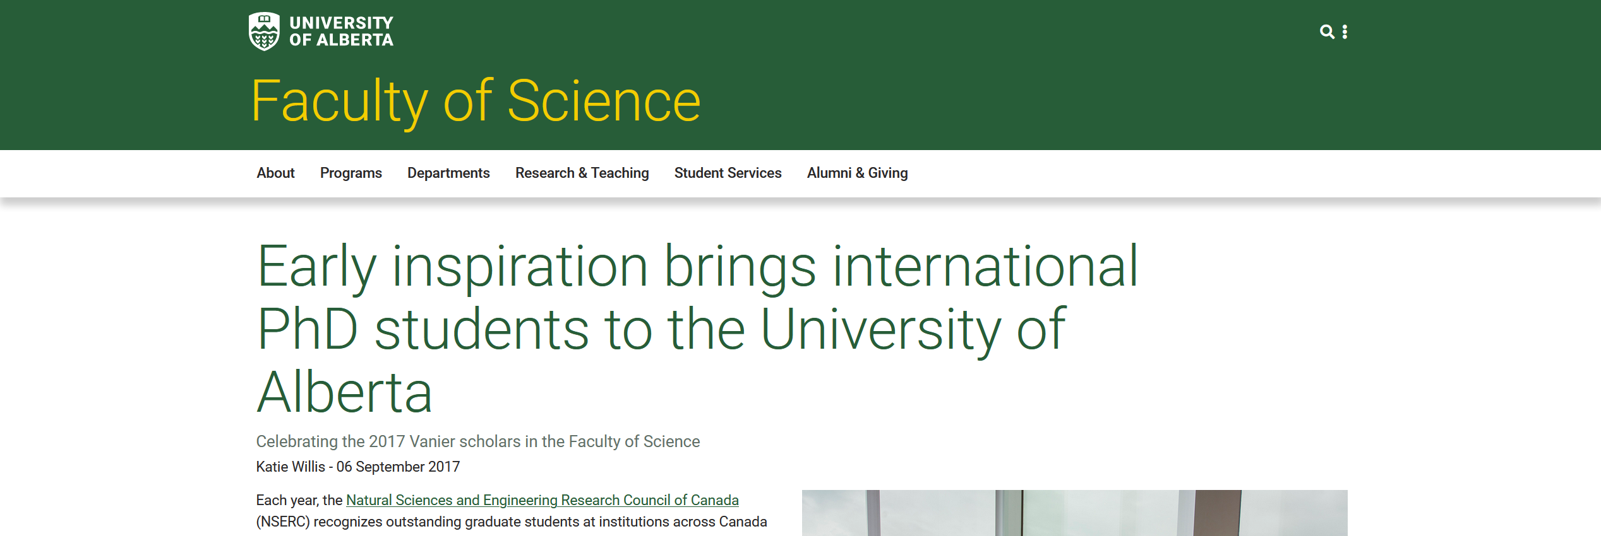The image size is (1601, 536).
Task: Follow the Natural Sciences and Engineering Research Council link
Action: point(542,500)
